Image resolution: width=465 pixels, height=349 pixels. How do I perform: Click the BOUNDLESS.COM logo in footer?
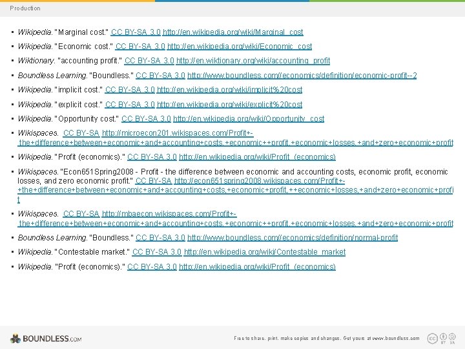[x=46, y=338]
